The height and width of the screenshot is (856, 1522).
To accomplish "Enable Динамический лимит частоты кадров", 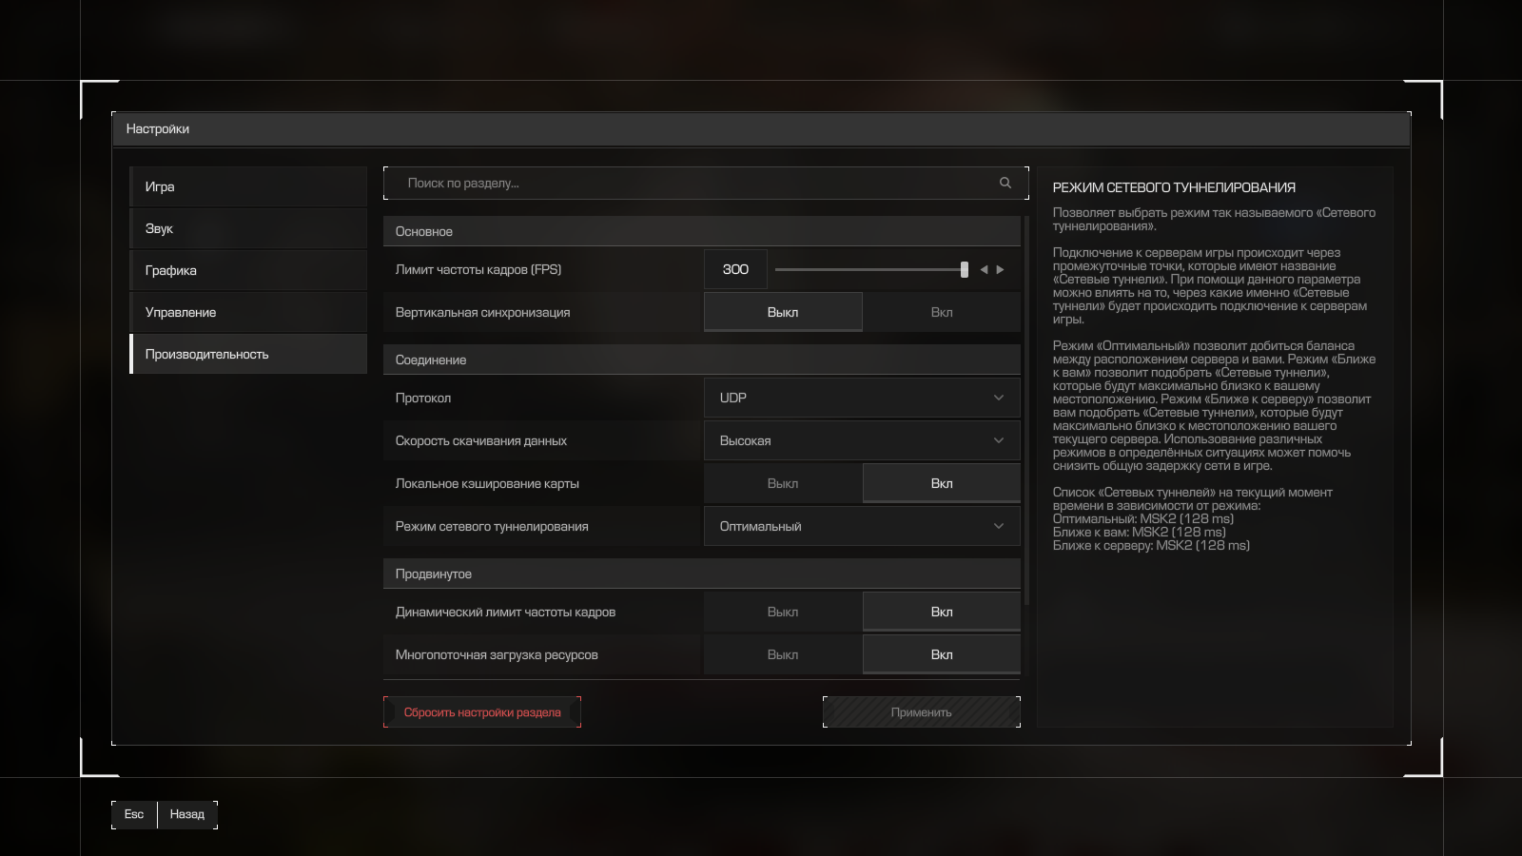I will click(942, 612).
